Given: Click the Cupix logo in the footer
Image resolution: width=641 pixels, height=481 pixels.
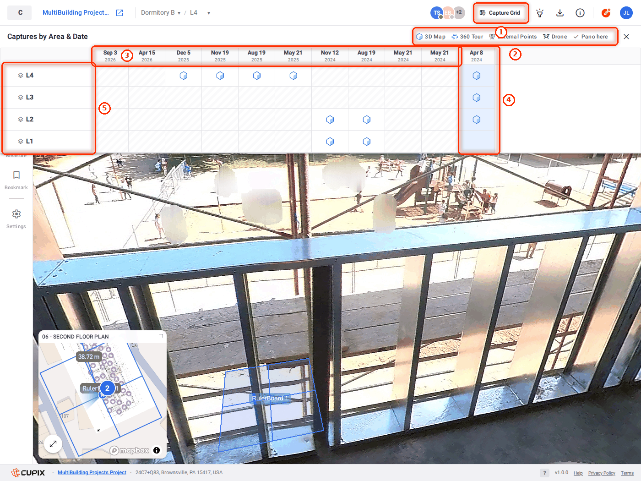Looking at the screenshot, I should coord(28,473).
